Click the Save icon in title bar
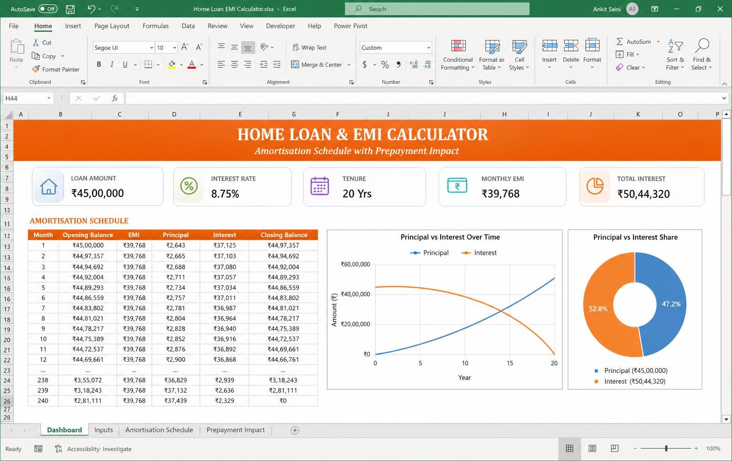This screenshot has height=461, width=732. coord(70,9)
